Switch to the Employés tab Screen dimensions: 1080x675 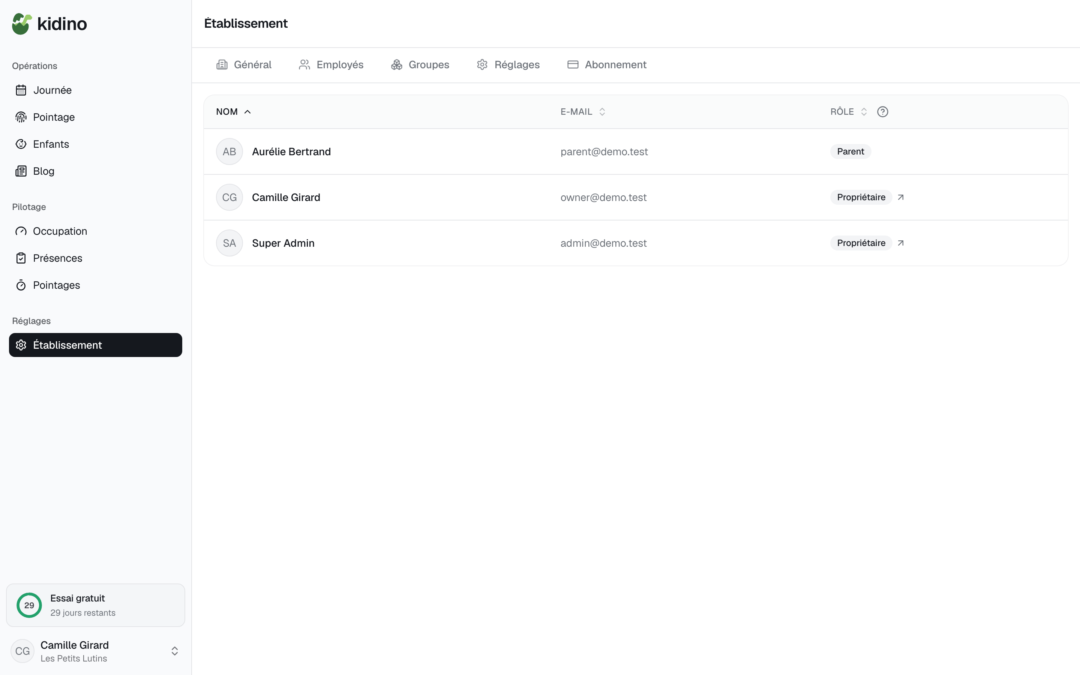(331, 65)
